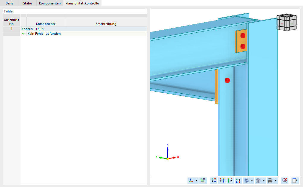Open the Komponenten tab

pos(50,3)
